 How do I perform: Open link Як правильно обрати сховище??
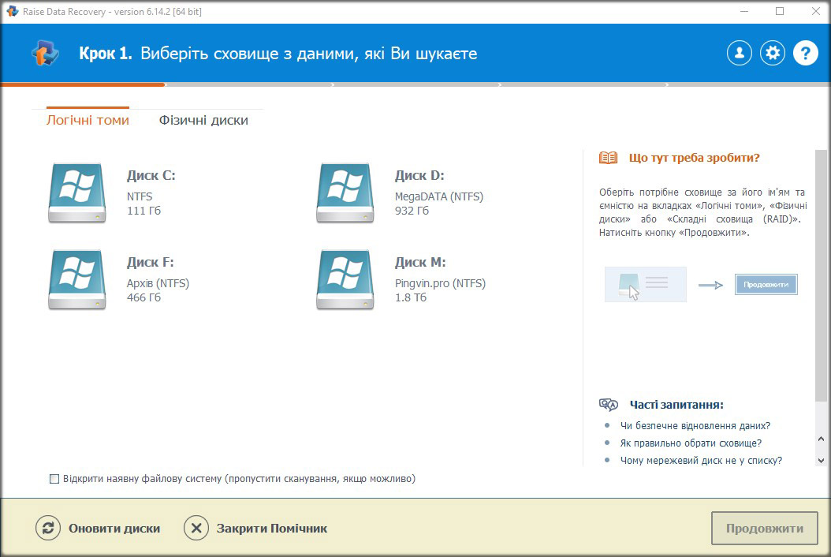[691, 443]
